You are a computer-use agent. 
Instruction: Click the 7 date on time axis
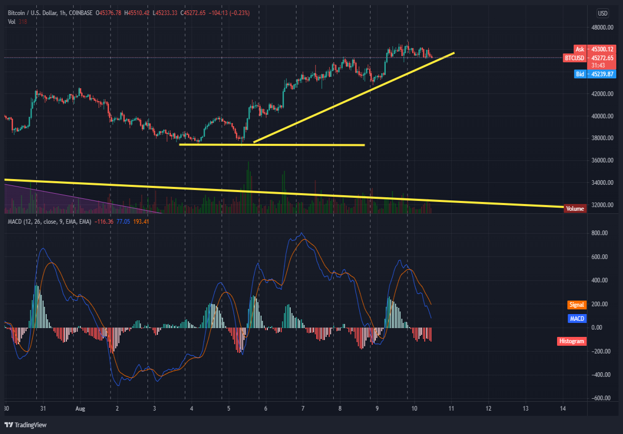tap(303, 408)
